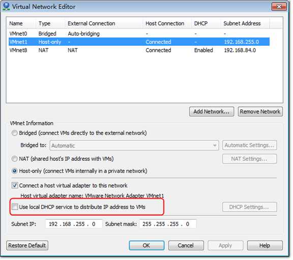Image resolution: width=293 pixels, height=260 pixels.
Task: Click the Enabled DHCP cell for VMnet8
Action: [x=203, y=50]
